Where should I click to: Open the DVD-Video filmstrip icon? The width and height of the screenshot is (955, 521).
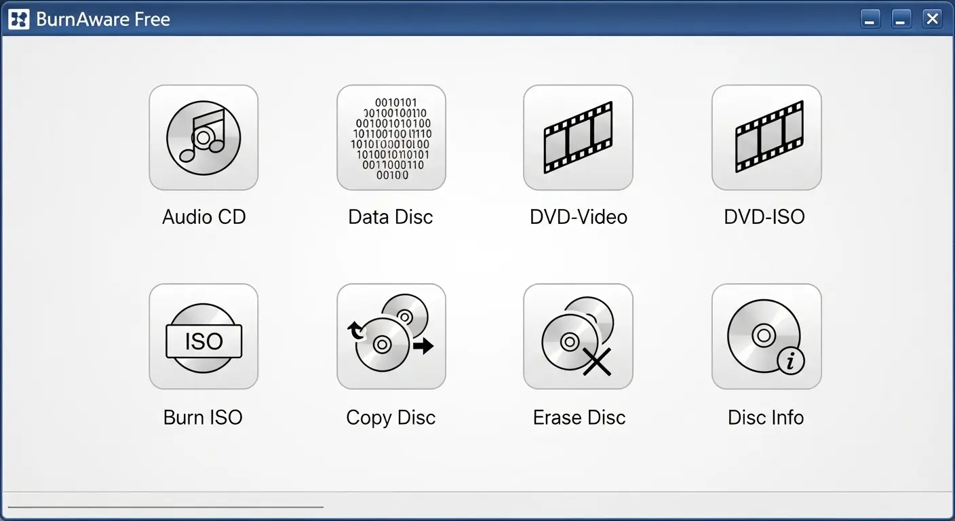click(x=578, y=138)
